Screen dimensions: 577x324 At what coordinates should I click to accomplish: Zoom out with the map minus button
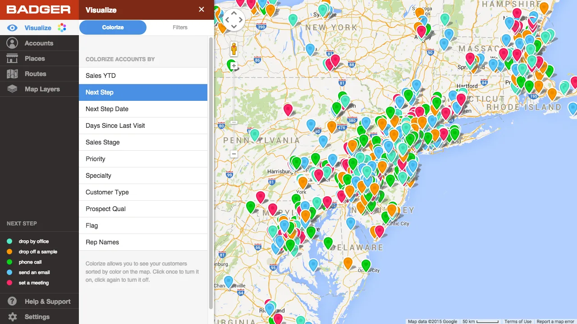[234, 154]
